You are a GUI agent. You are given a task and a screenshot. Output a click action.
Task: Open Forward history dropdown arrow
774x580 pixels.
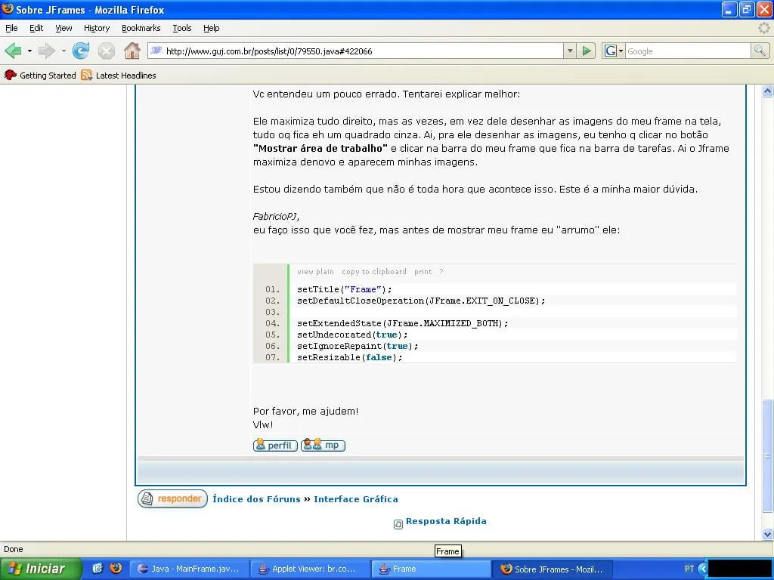click(x=63, y=51)
